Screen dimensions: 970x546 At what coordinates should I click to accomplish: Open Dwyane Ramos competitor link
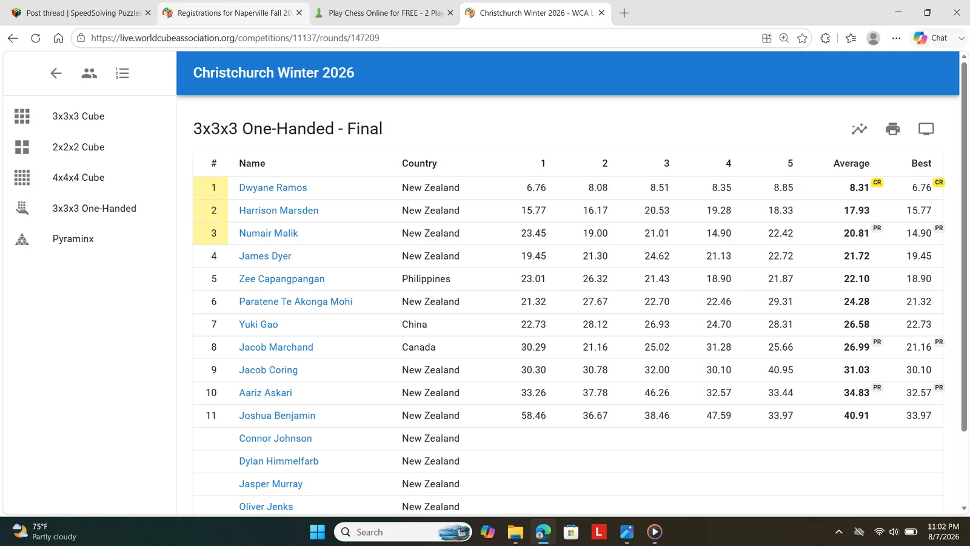click(273, 187)
